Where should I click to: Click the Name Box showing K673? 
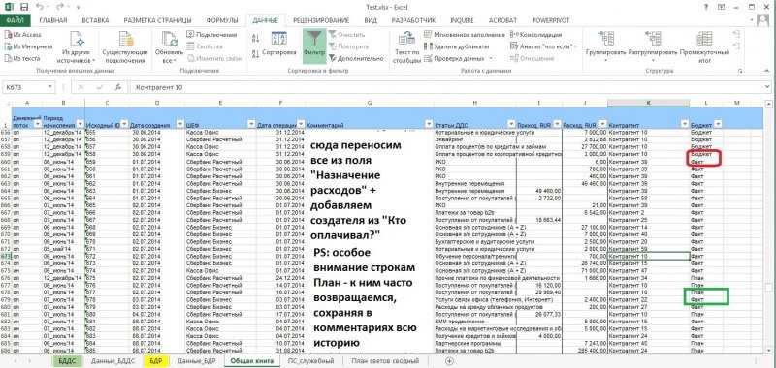point(26,87)
